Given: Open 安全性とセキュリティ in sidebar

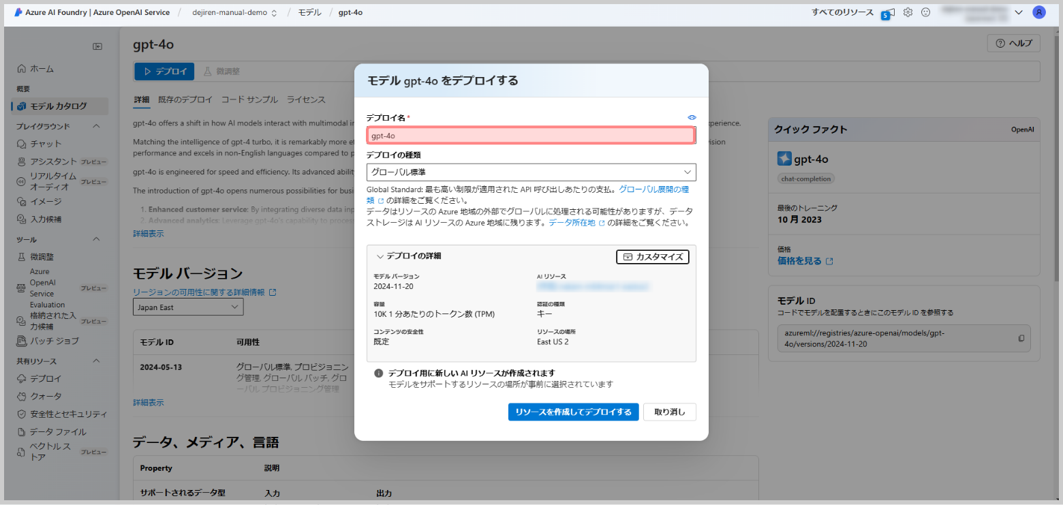Looking at the screenshot, I should 68,414.
